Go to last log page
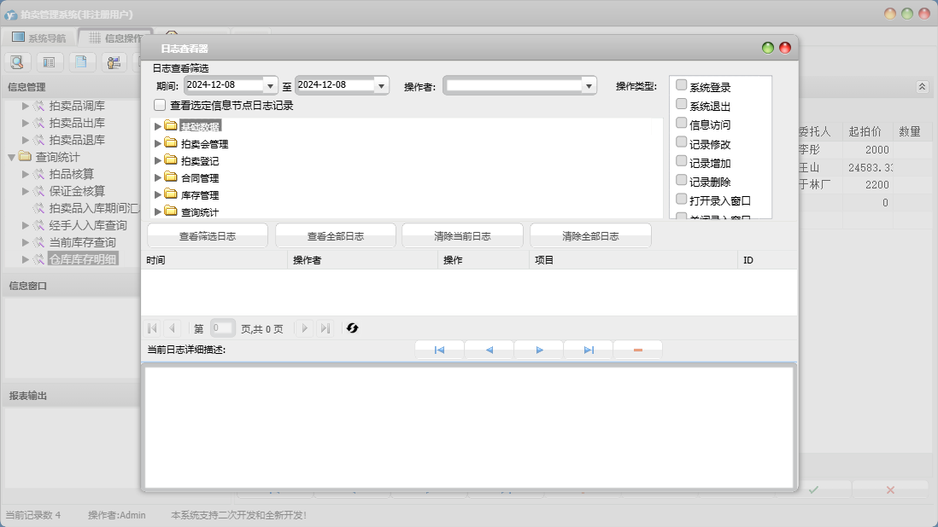Image resolution: width=938 pixels, height=527 pixels. pos(325,328)
